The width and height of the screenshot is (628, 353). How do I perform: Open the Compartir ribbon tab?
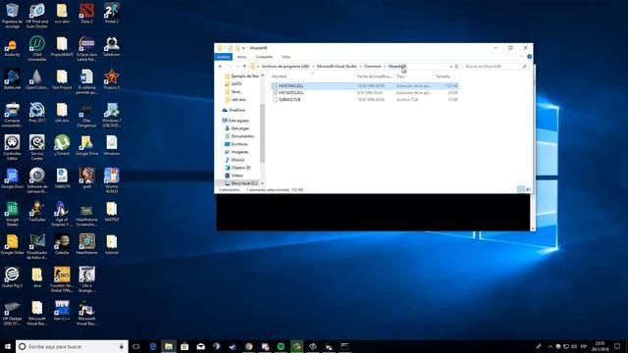tap(264, 57)
